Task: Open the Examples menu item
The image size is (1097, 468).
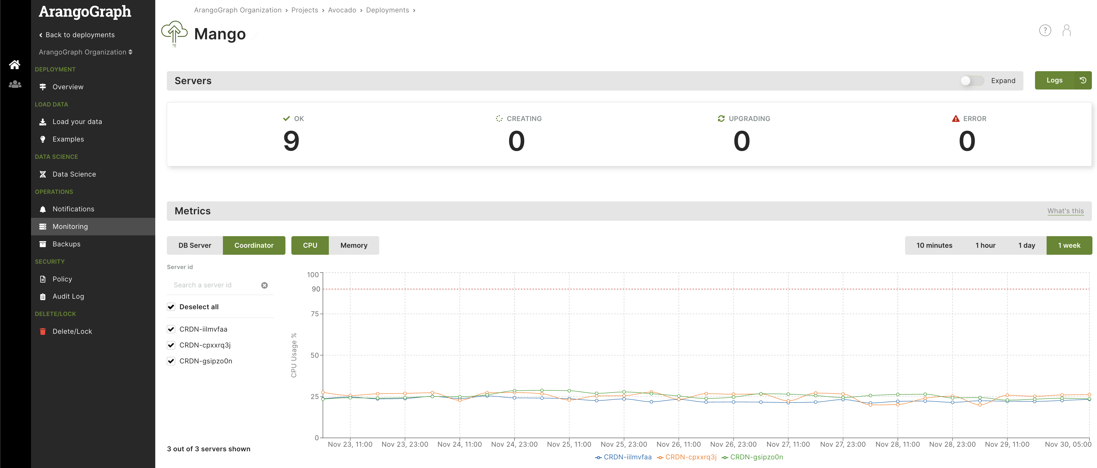Action: [93, 139]
